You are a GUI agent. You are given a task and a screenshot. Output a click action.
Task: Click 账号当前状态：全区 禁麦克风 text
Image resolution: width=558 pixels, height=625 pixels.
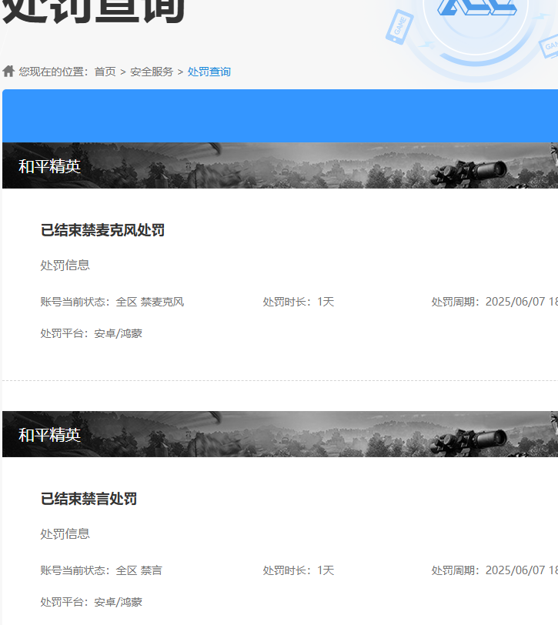[x=112, y=302]
